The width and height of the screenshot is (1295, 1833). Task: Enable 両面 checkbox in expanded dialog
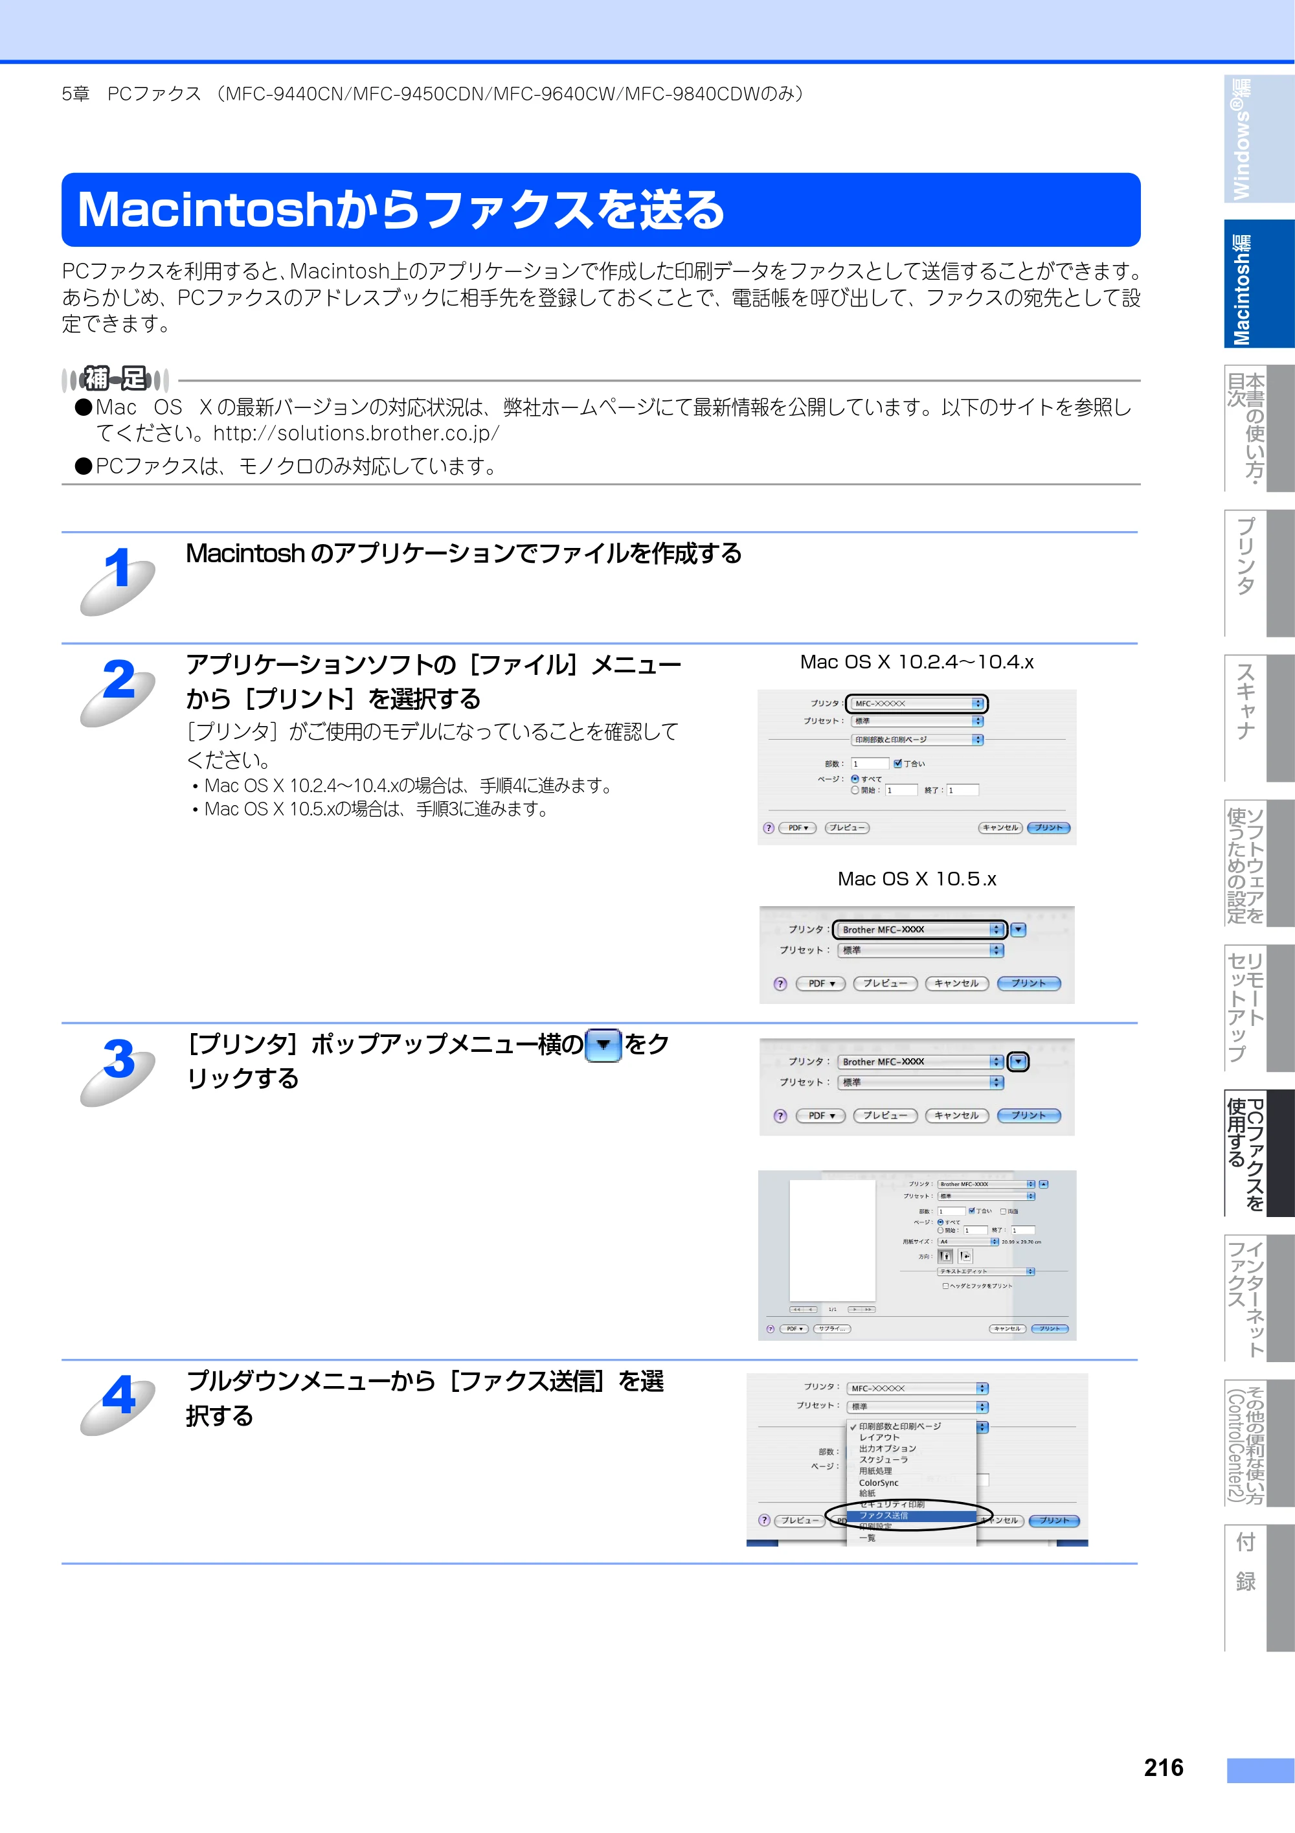point(1004,1211)
